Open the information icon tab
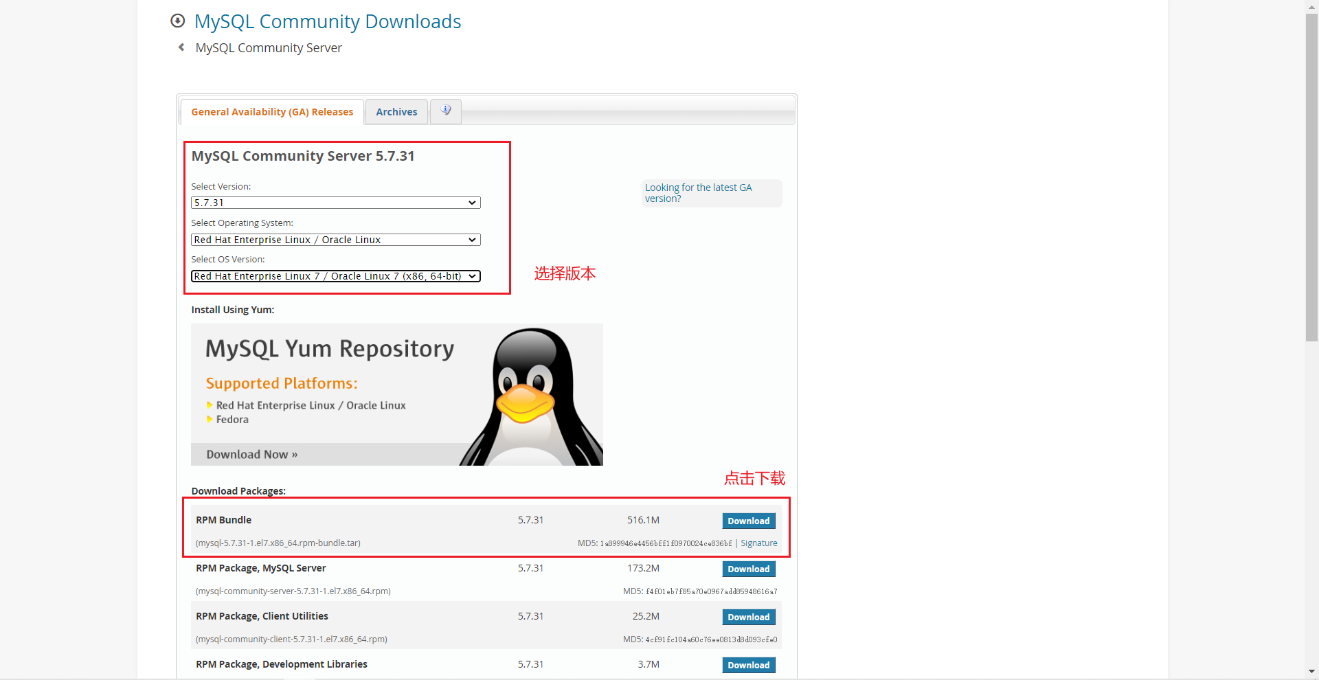 tap(446, 111)
